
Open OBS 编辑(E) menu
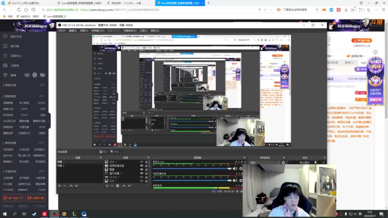(73, 31)
